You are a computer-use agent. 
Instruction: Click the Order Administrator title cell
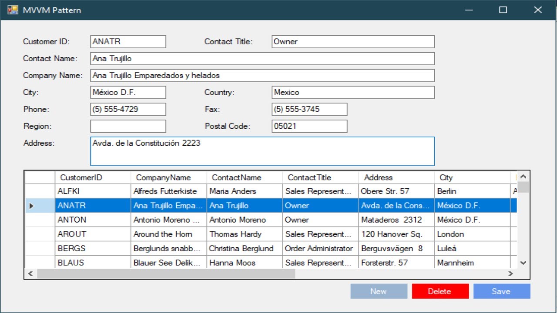tap(320, 249)
